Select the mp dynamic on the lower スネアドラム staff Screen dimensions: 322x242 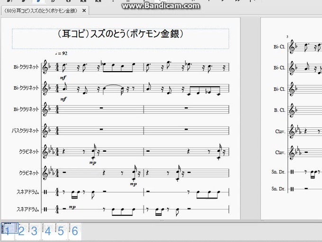click(72, 207)
